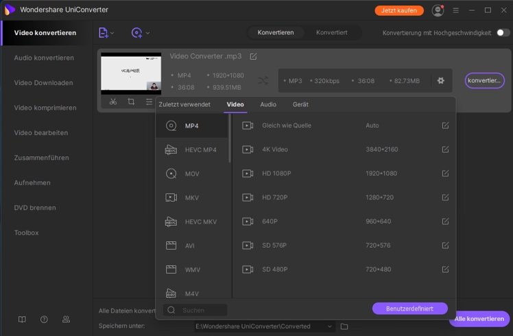Viewport: 513px width, 336px height.
Task: Click the Jetzt kaufen button
Action: [x=399, y=10]
